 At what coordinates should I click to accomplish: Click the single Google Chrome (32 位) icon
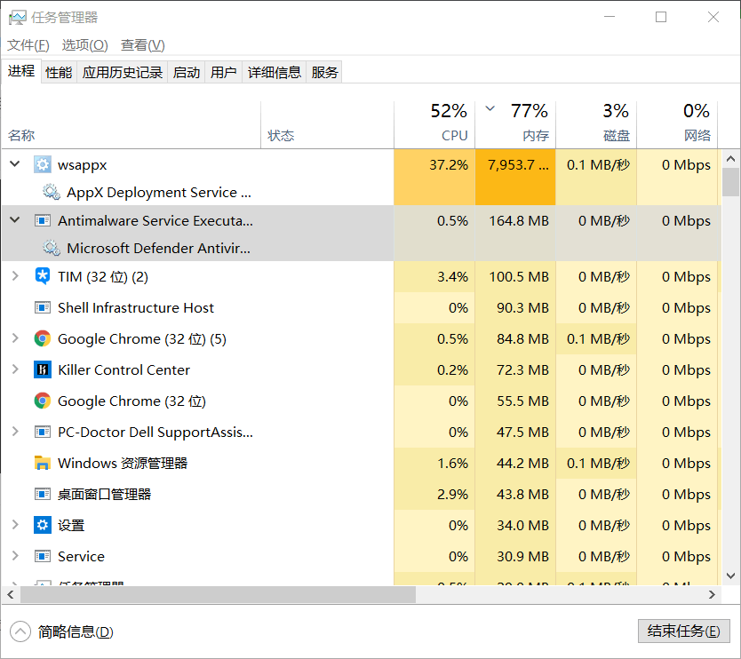click(43, 401)
